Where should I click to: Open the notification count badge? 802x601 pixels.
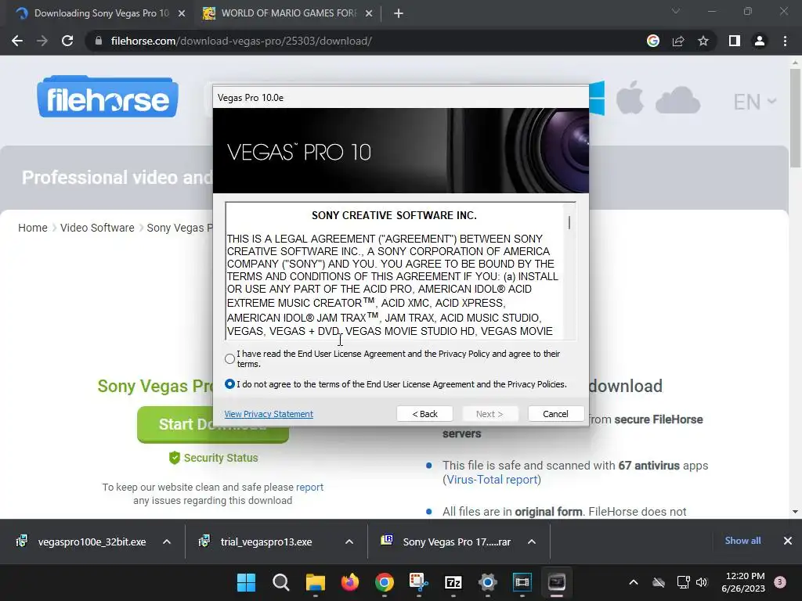pos(780,582)
